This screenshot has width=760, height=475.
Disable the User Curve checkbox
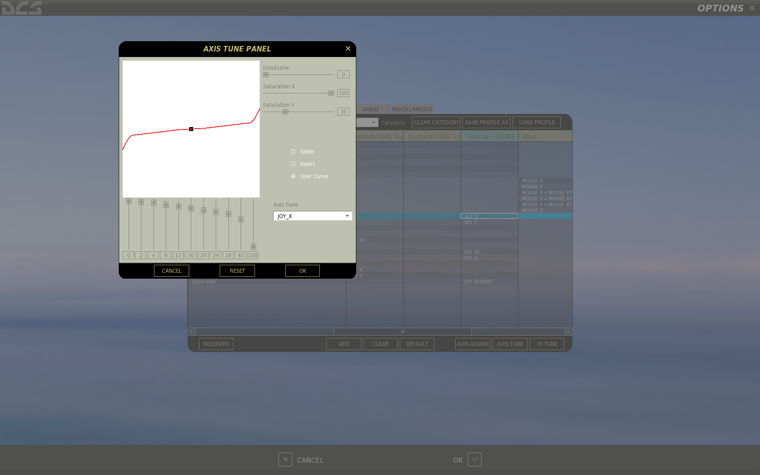click(293, 176)
